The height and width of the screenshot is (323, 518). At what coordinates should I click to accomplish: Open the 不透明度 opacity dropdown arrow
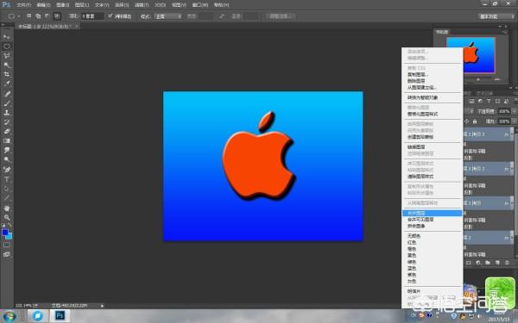click(x=514, y=111)
